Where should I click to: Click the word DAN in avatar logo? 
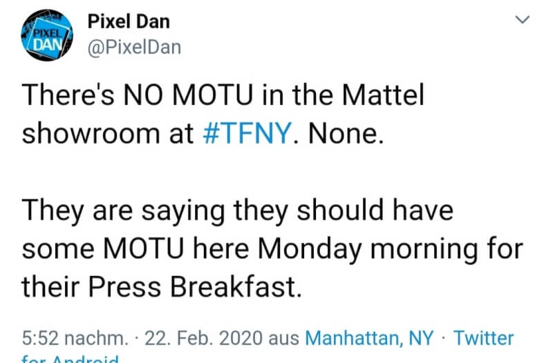(x=48, y=45)
